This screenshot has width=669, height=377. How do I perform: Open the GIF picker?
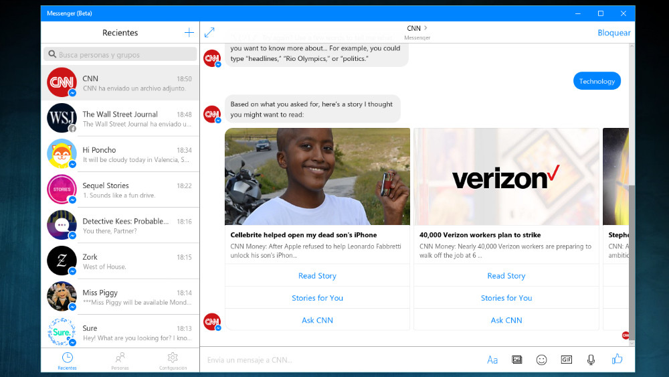(x=566, y=360)
